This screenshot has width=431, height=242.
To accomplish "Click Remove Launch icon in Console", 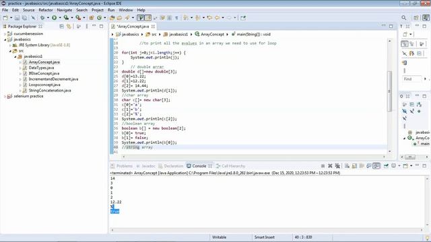I will pyautogui.click(x=330, y=166).
